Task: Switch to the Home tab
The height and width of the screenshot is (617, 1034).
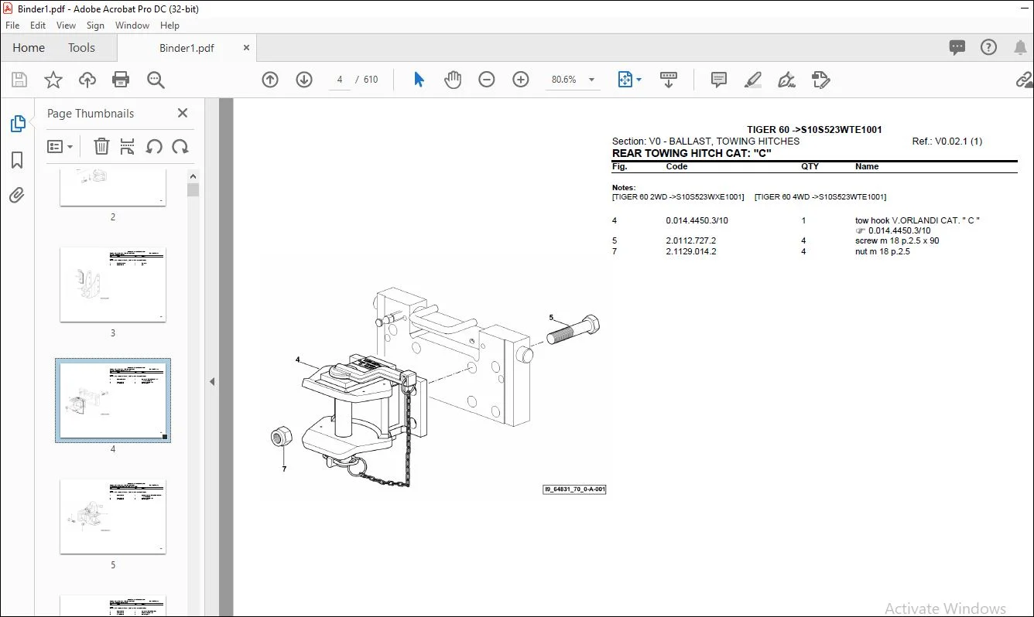Action: click(29, 48)
